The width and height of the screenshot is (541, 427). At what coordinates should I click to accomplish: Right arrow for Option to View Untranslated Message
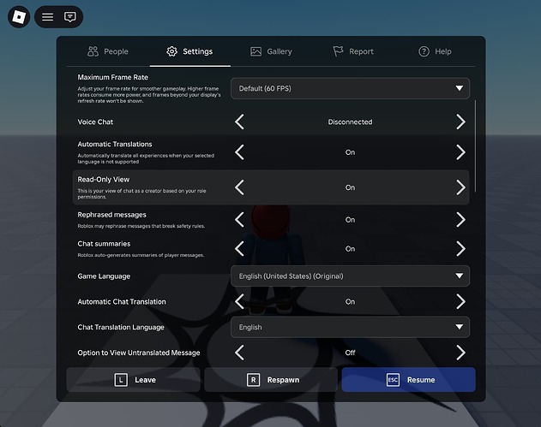tap(460, 353)
